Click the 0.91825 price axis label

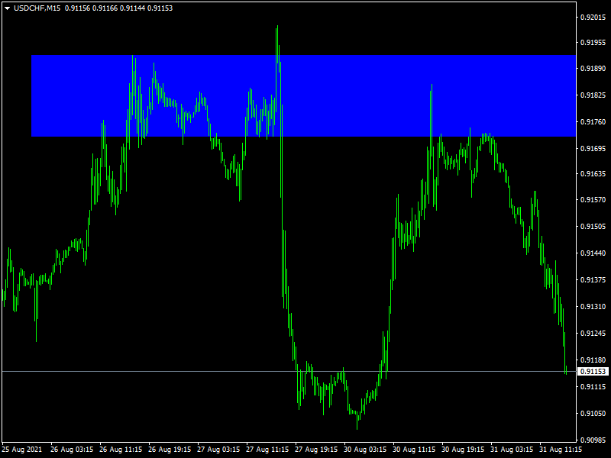pyautogui.click(x=593, y=95)
